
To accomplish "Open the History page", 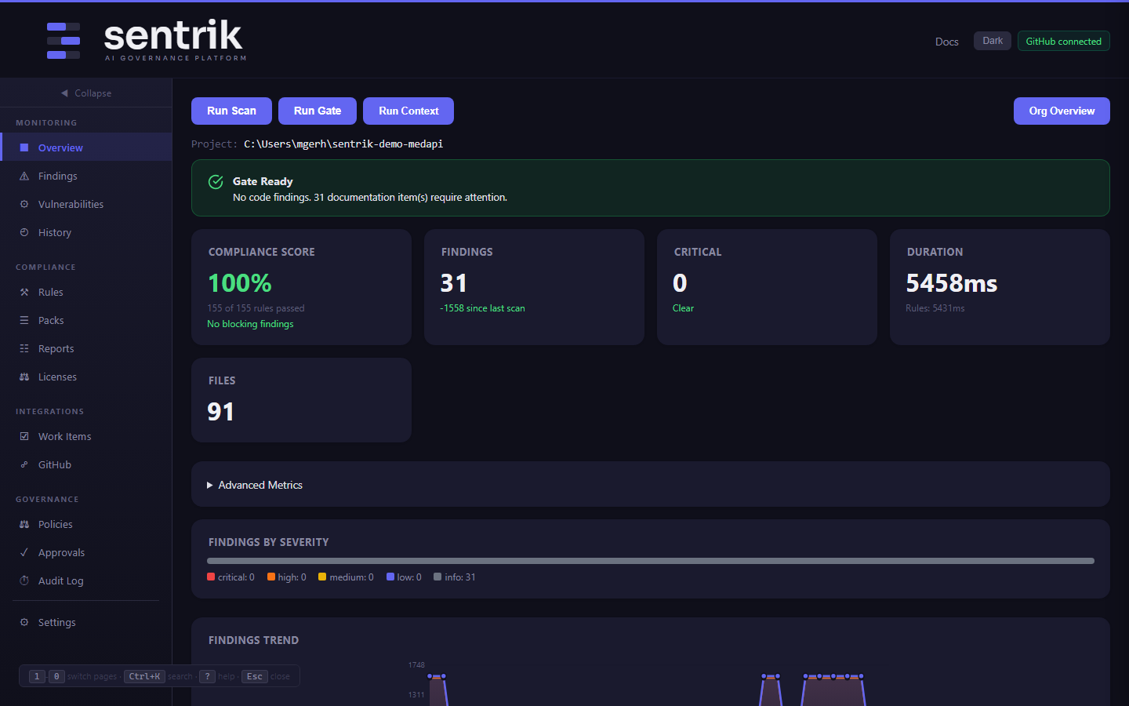I will 86,232.
